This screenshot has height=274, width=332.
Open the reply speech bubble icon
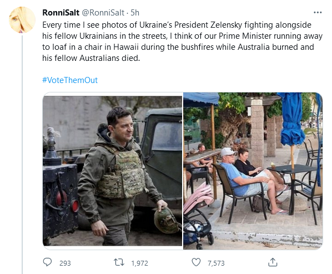point(47,262)
